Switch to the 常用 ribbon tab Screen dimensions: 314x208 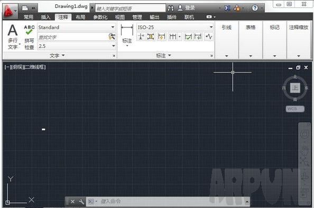pos(29,17)
